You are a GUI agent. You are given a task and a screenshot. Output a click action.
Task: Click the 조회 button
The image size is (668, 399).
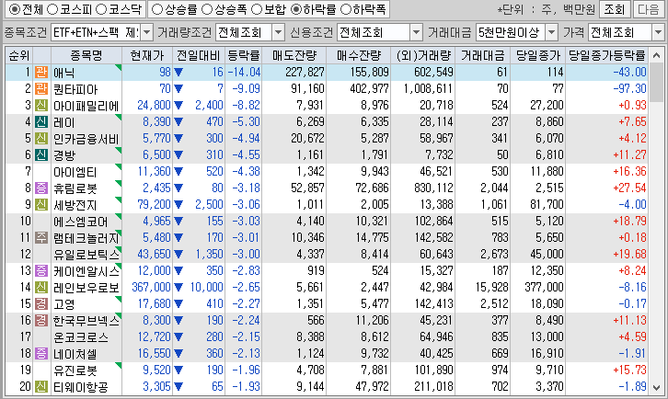point(614,9)
